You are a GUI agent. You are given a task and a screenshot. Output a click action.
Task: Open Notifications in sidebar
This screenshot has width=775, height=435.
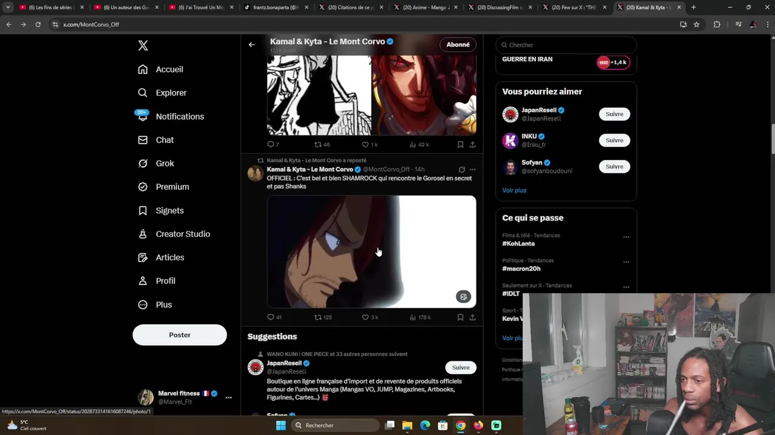click(171, 117)
